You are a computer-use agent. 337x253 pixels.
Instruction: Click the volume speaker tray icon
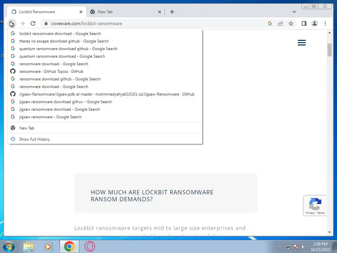tap(303, 247)
